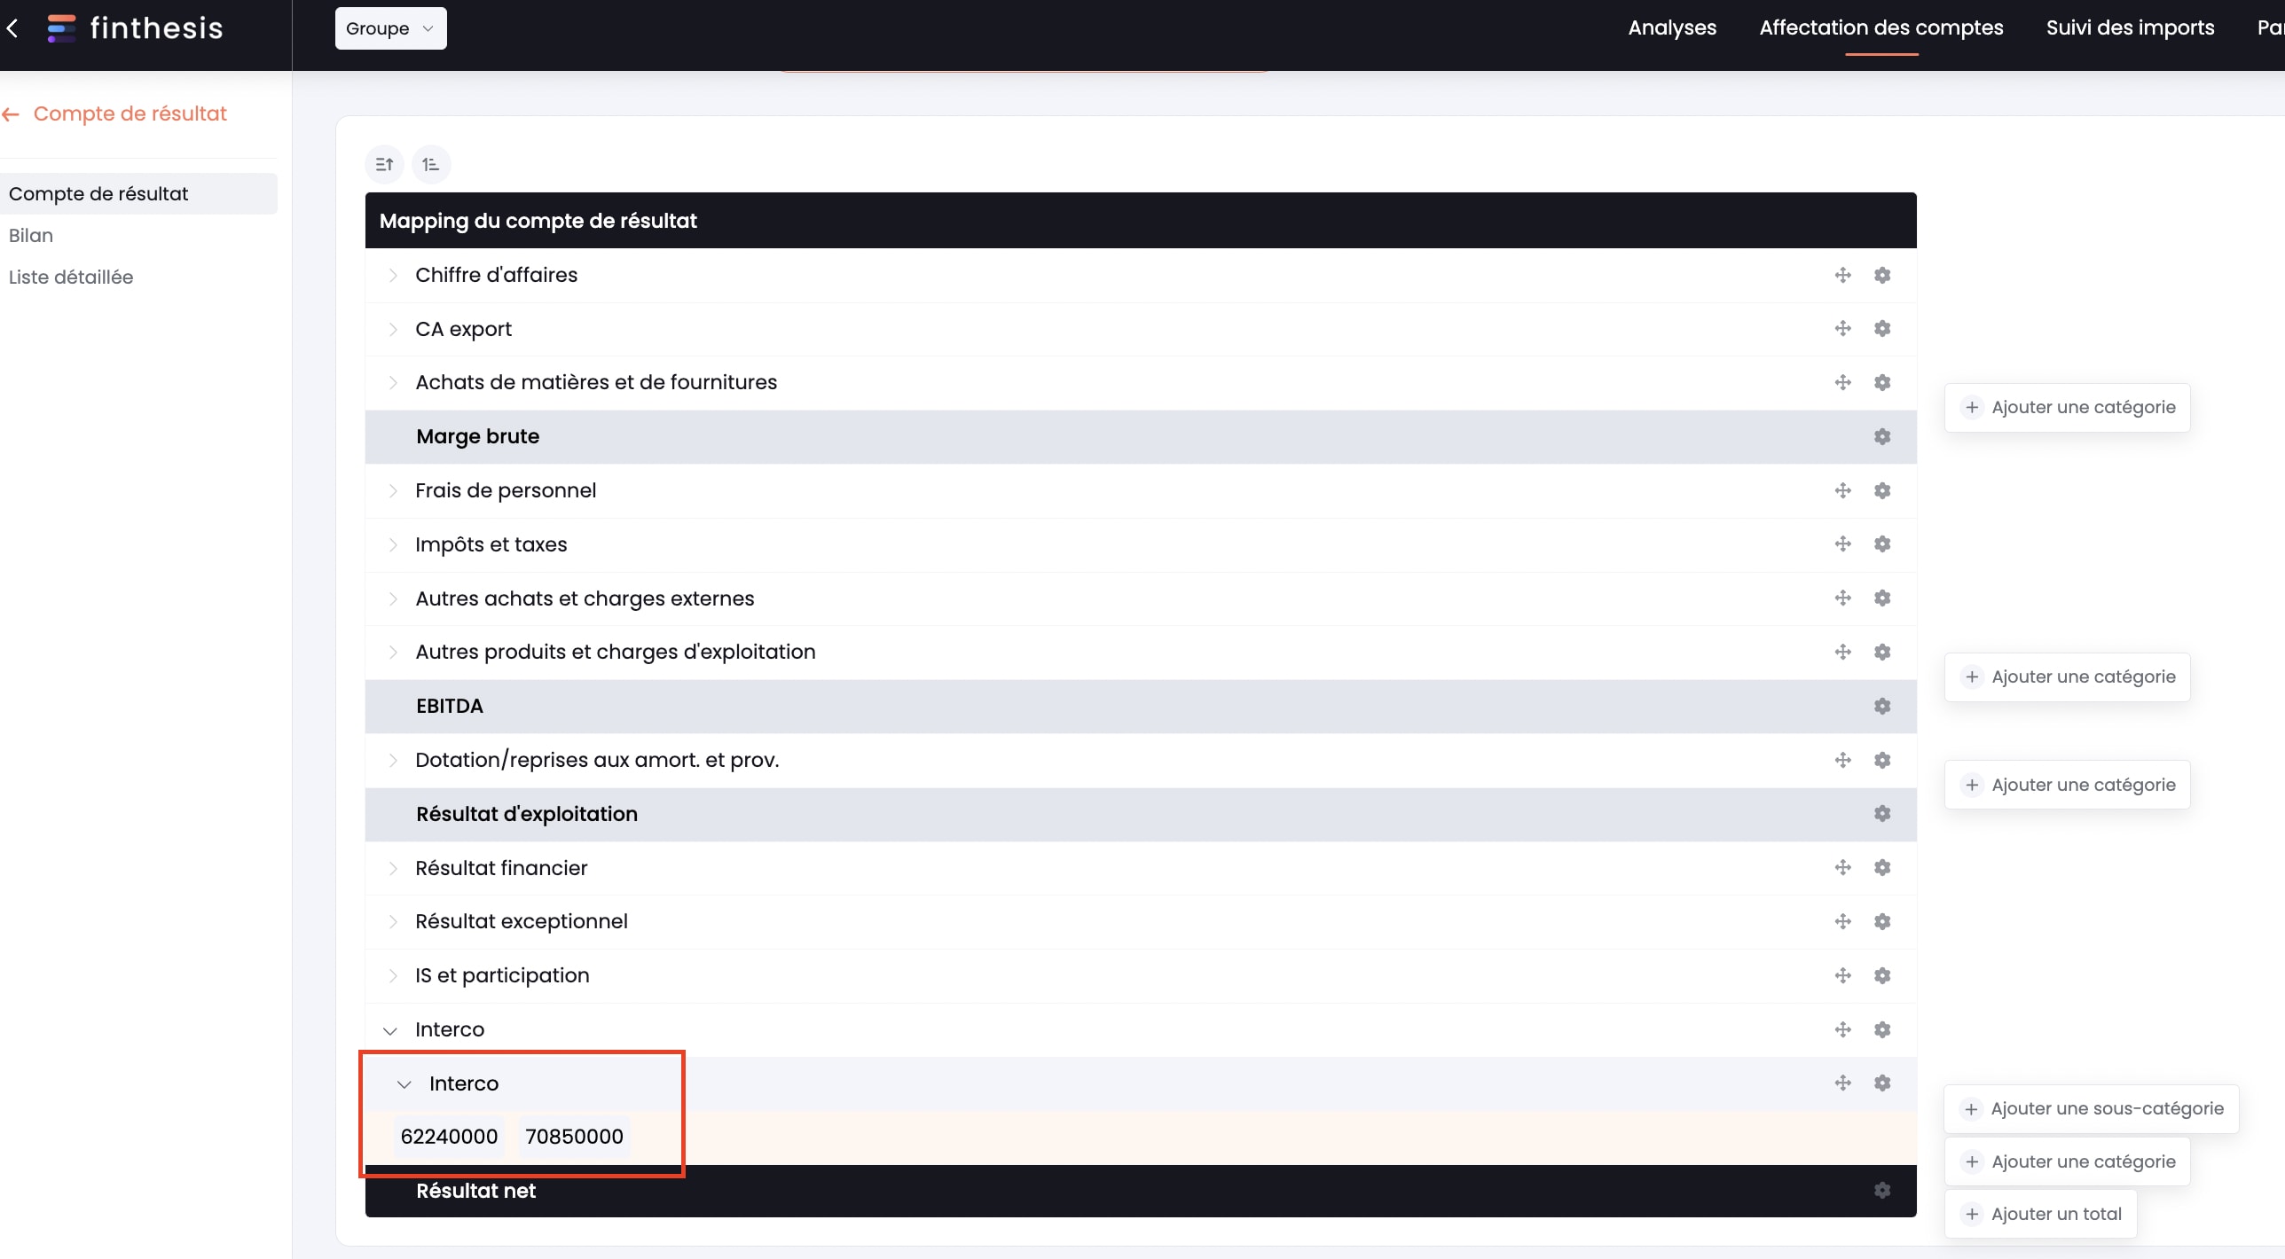Click move handle for Résultat financier

(x=1842, y=867)
